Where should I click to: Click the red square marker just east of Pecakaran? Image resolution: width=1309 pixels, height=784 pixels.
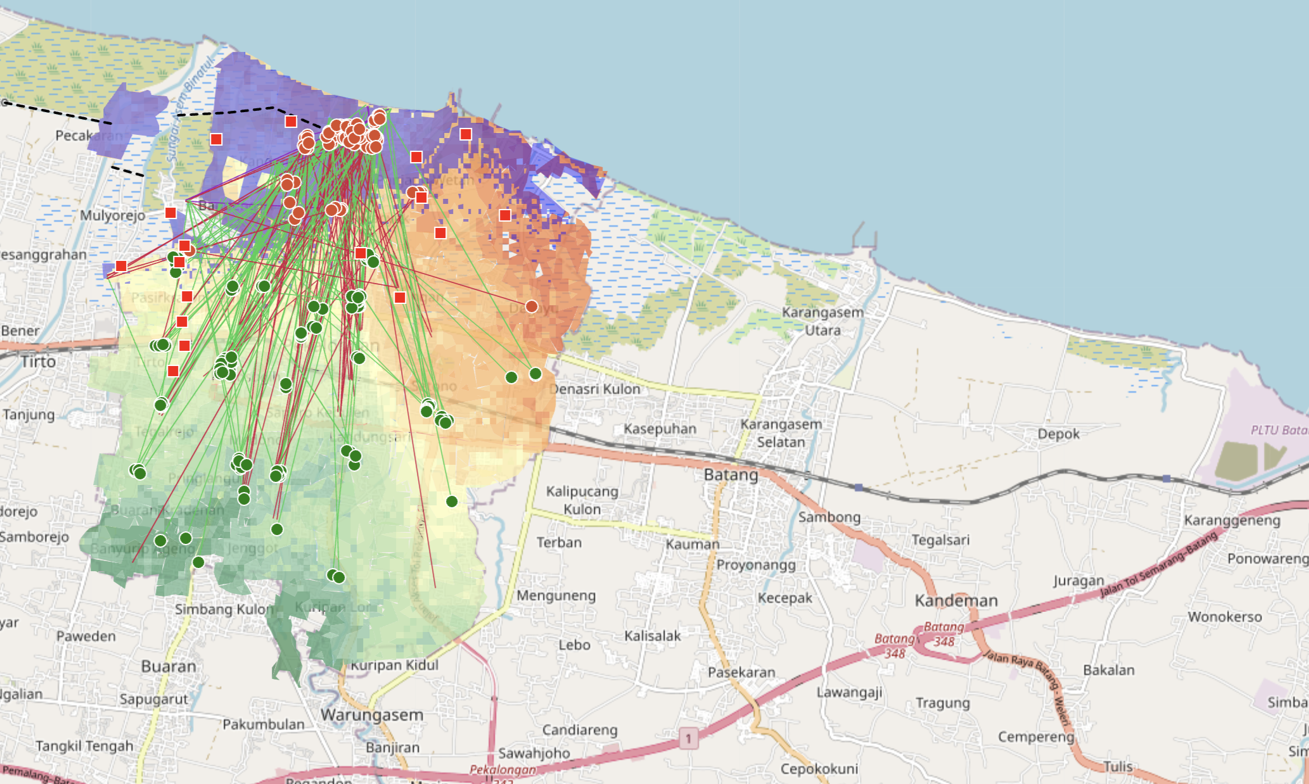[x=216, y=139]
